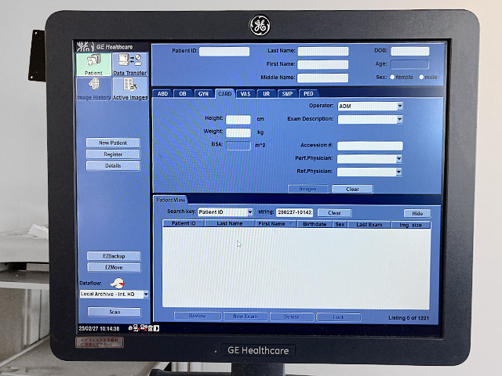
Task: Select the female sex option
Action: point(392,77)
